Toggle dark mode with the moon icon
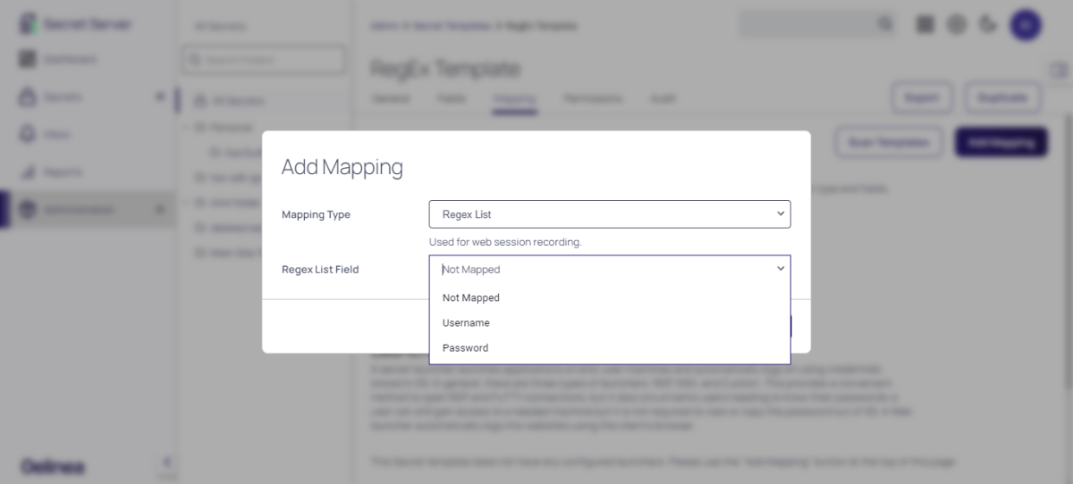1073x484 pixels. (x=988, y=24)
